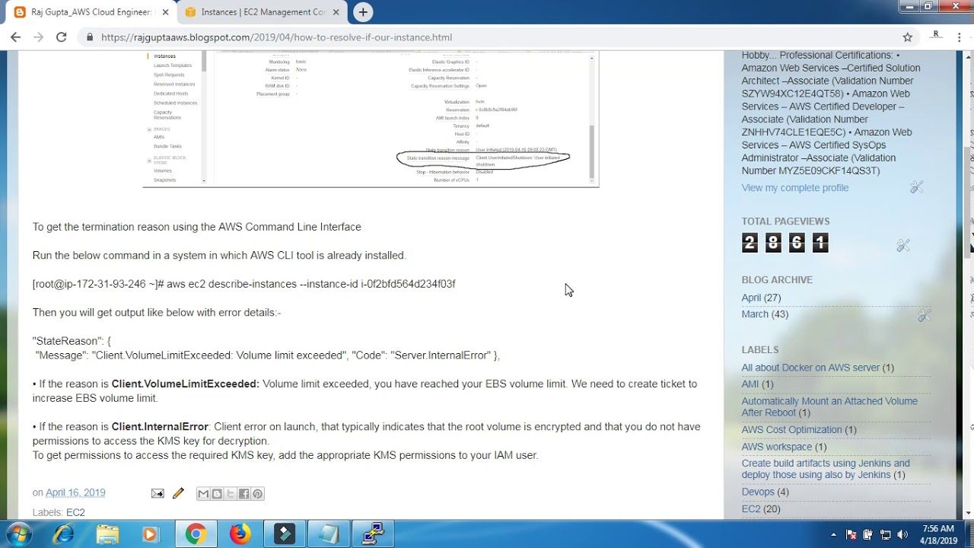
Task: Share post to Facebook icon
Action: pos(244,493)
